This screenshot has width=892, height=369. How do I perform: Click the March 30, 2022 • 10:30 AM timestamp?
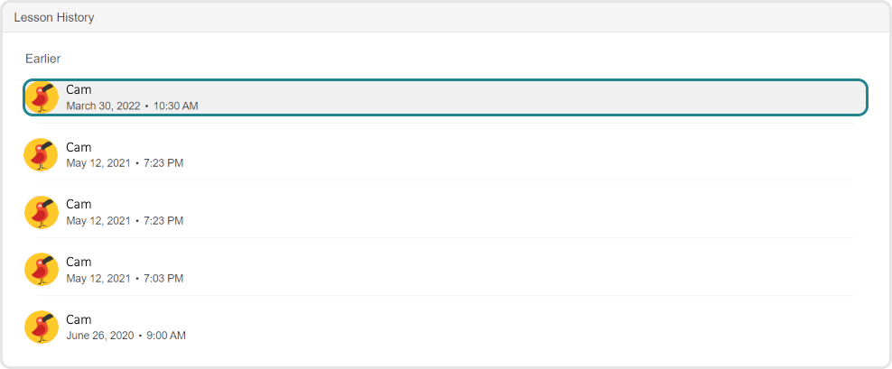pyautogui.click(x=132, y=106)
